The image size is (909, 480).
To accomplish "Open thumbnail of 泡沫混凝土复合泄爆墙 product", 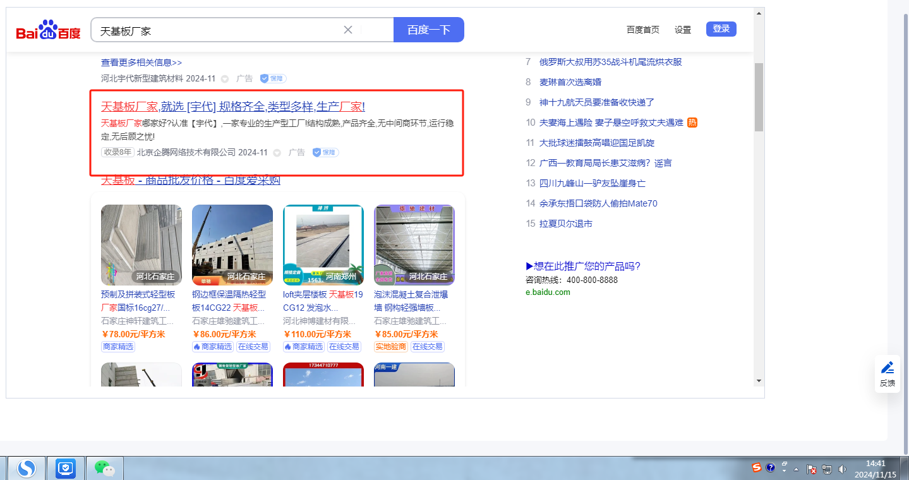I will pos(414,245).
